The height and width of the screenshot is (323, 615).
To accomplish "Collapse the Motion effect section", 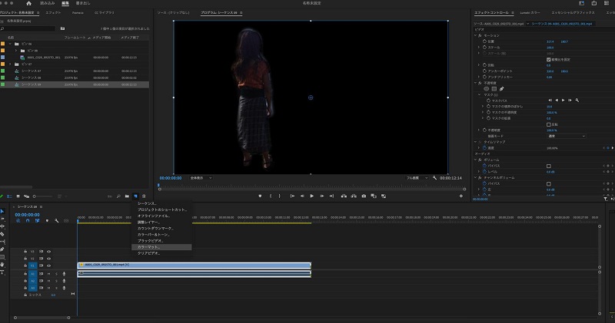I will 476,35.
